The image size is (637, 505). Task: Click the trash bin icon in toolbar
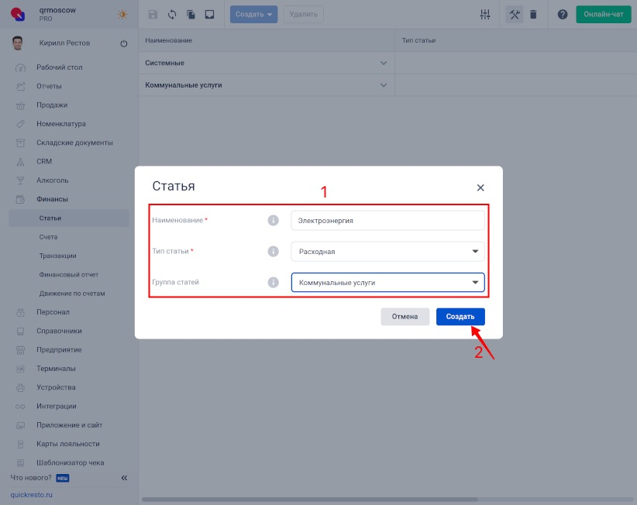click(533, 14)
